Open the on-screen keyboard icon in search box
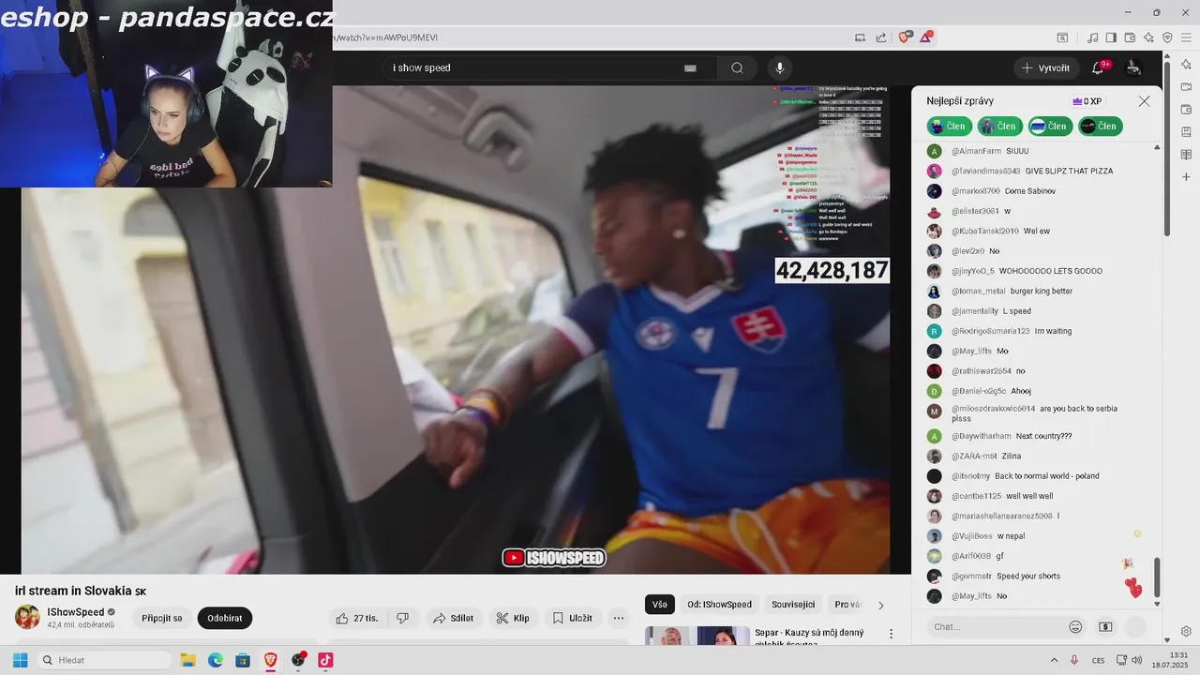This screenshot has width=1200, height=675. pyautogui.click(x=690, y=67)
